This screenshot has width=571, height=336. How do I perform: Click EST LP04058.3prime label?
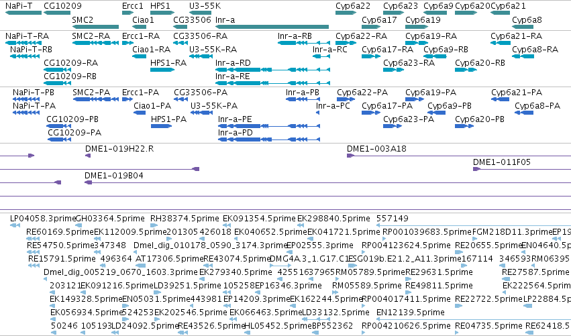[43, 219]
